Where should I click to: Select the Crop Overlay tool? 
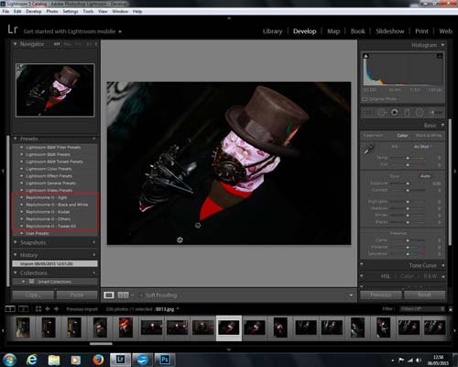pos(367,113)
